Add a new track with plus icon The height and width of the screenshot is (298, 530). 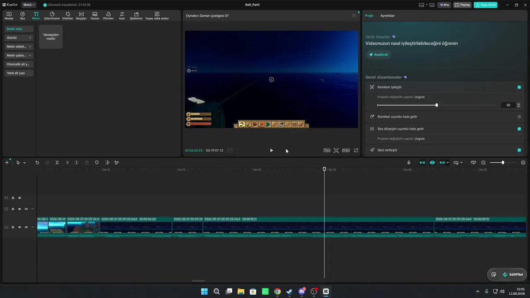coord(7,163)
